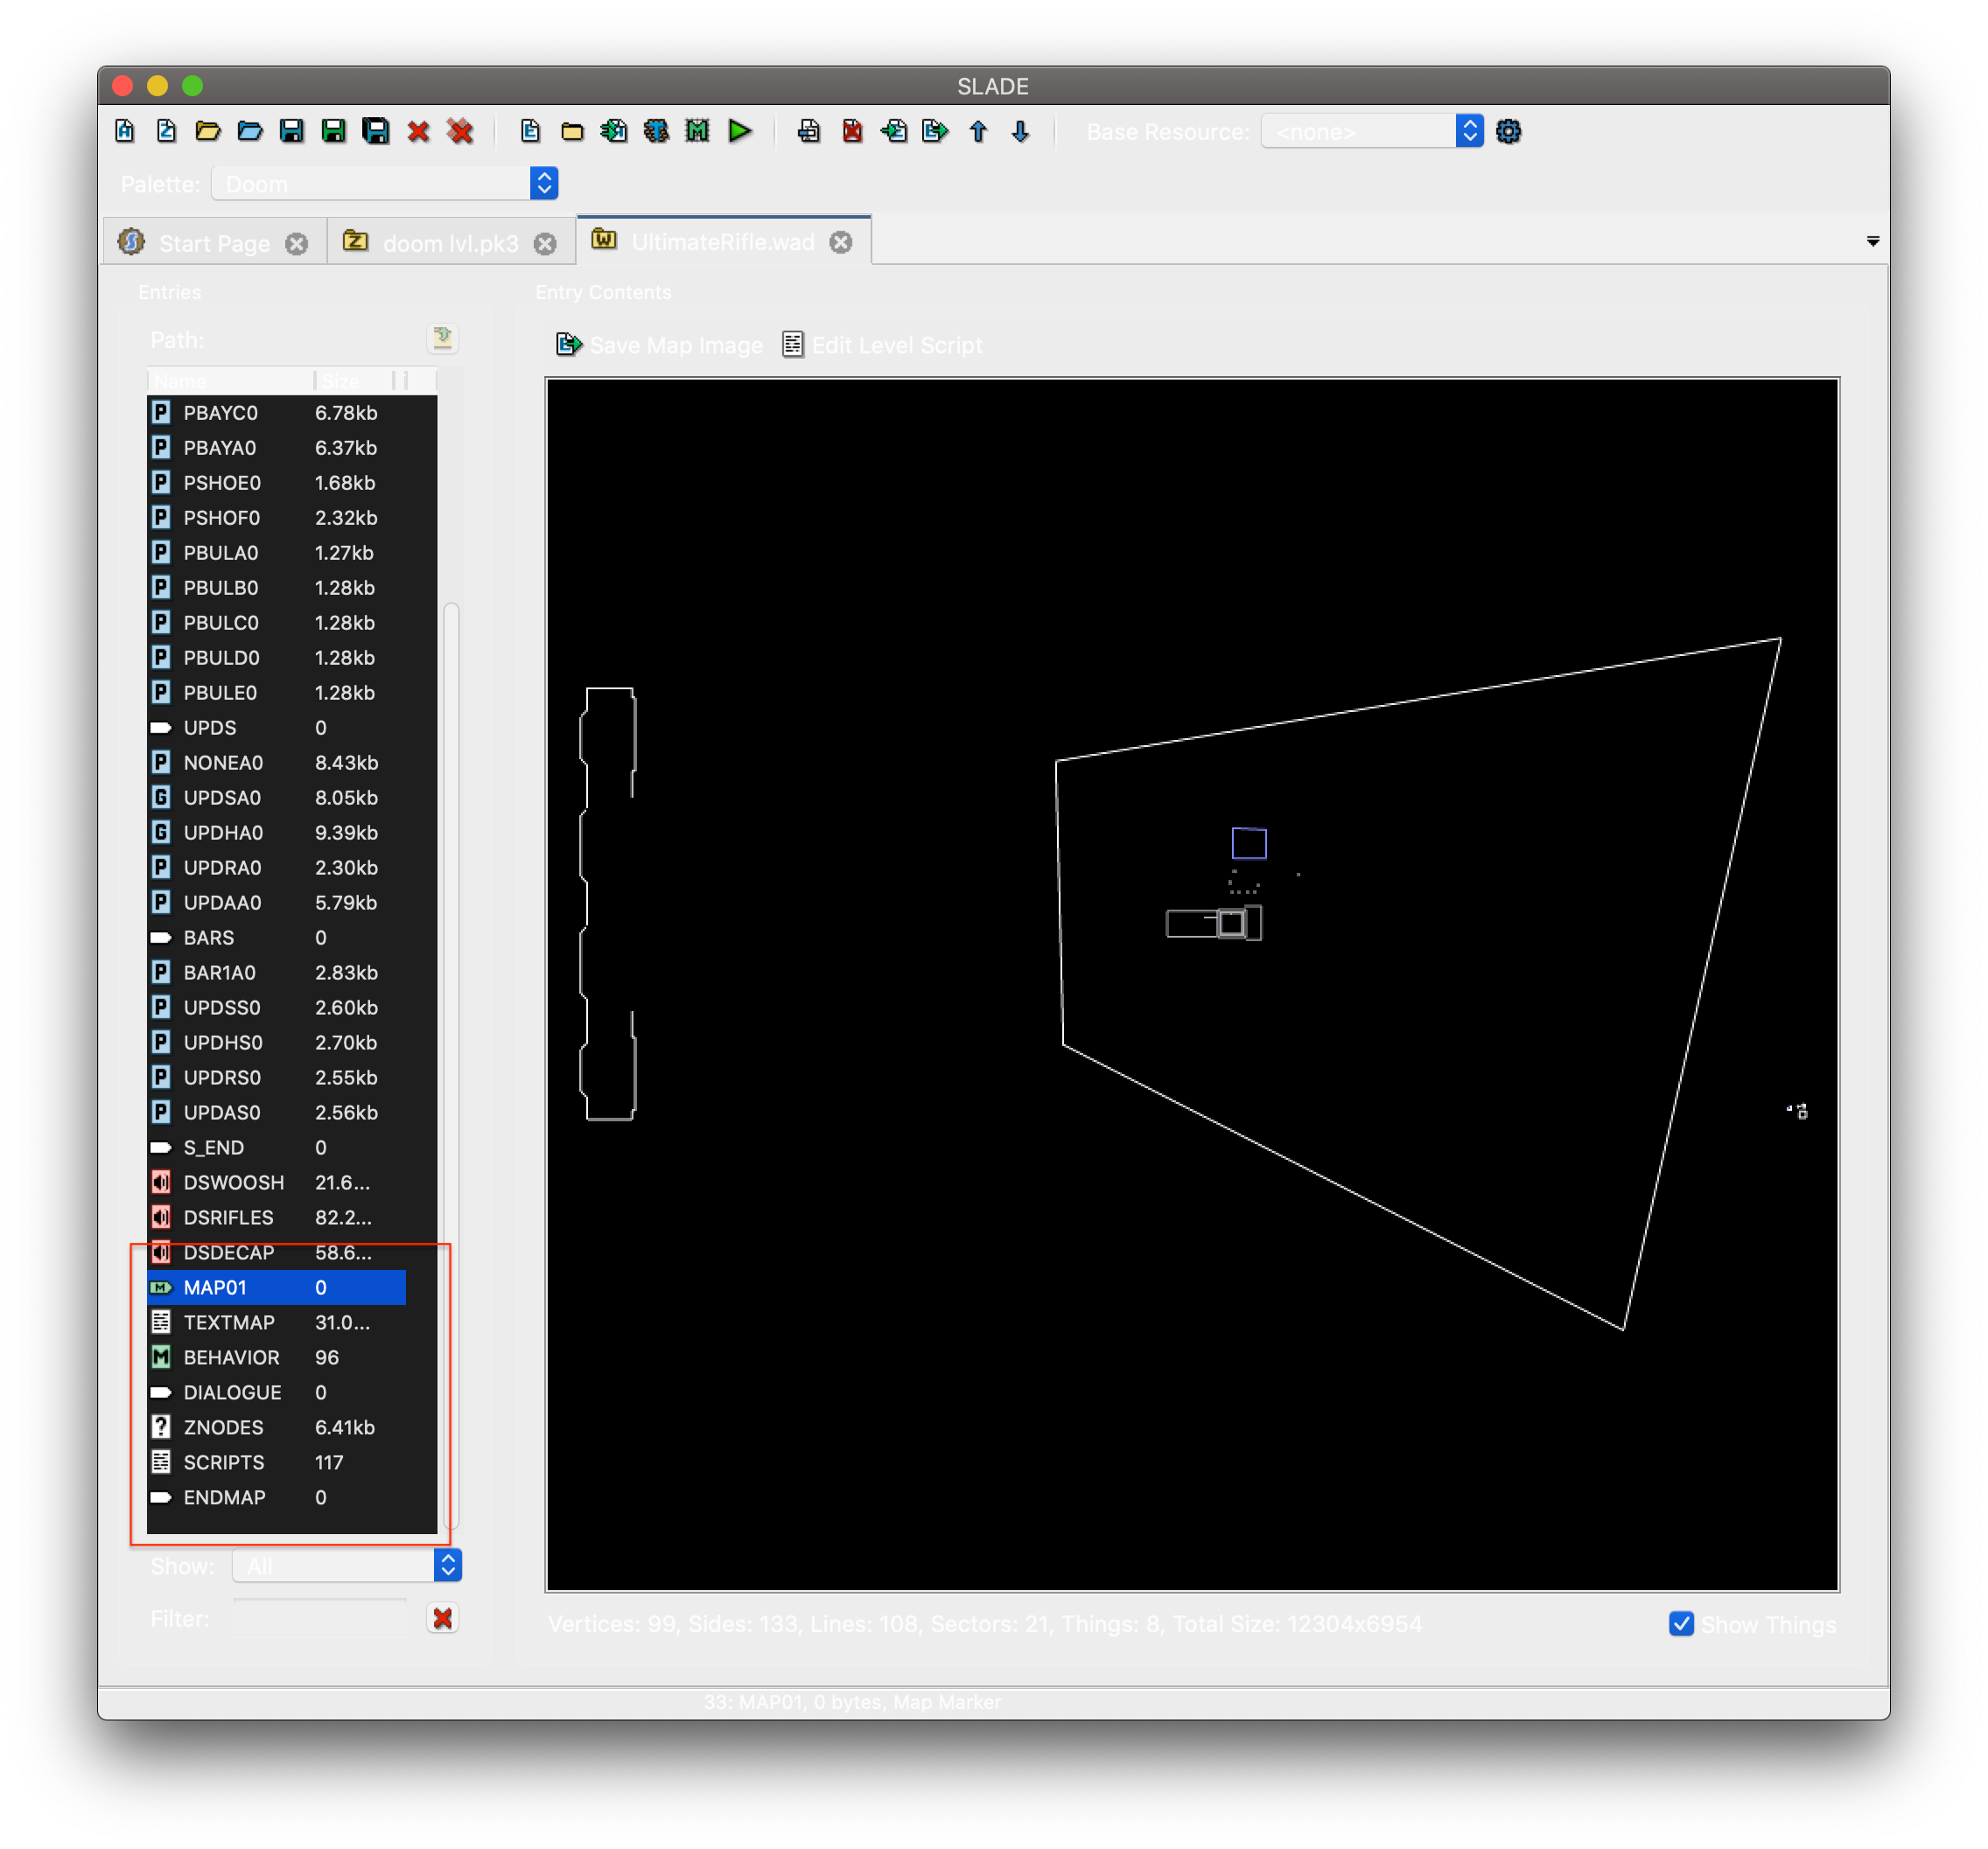Click the Edit Level Script button
Viewport: 1988px width, 1849px height.
click(x=882, y=345)
